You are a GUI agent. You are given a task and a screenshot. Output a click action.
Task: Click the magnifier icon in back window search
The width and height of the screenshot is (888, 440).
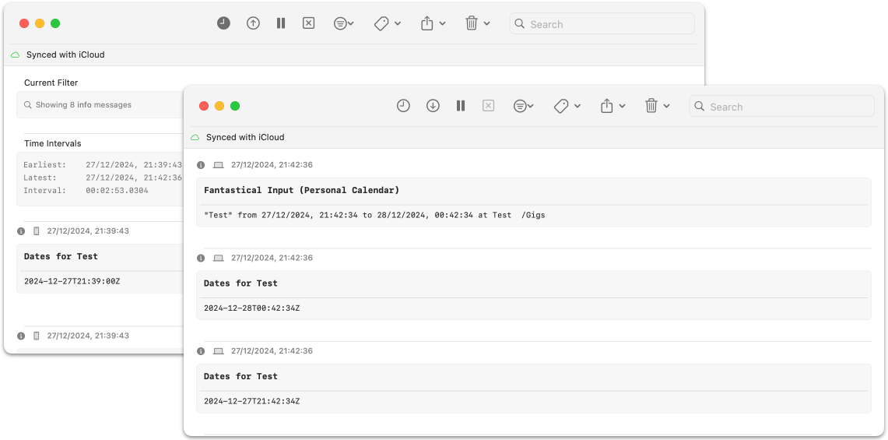[520, 24]
